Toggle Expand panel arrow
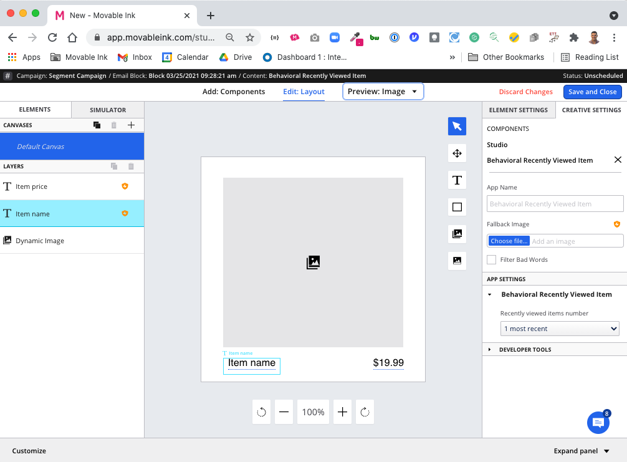Viewport: 627px width, 462px height. click(606, 451)
